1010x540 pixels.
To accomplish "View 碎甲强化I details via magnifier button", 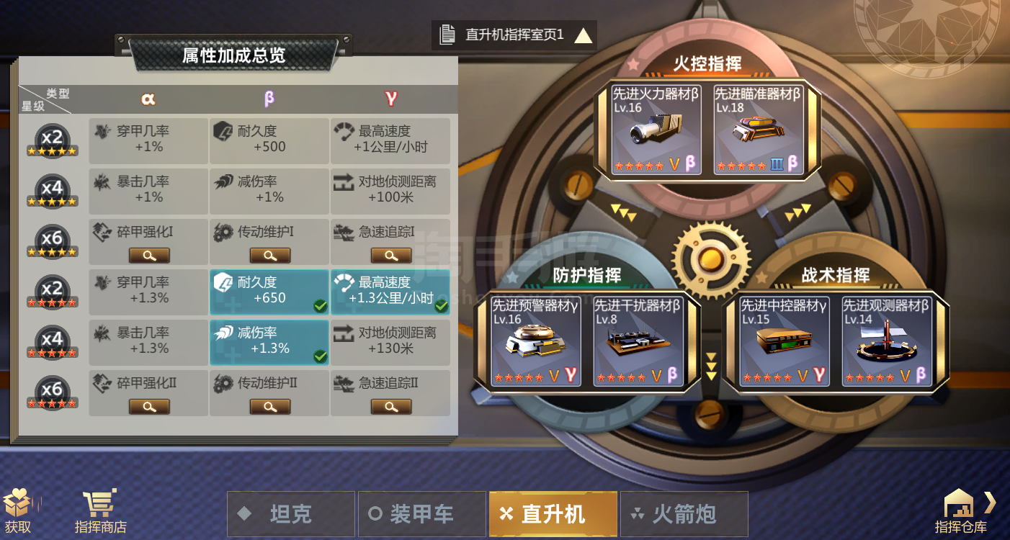I will [149, 255].
